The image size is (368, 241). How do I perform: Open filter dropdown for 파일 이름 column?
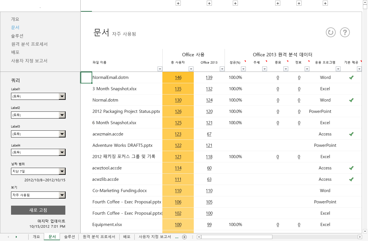tap(160, 69)
